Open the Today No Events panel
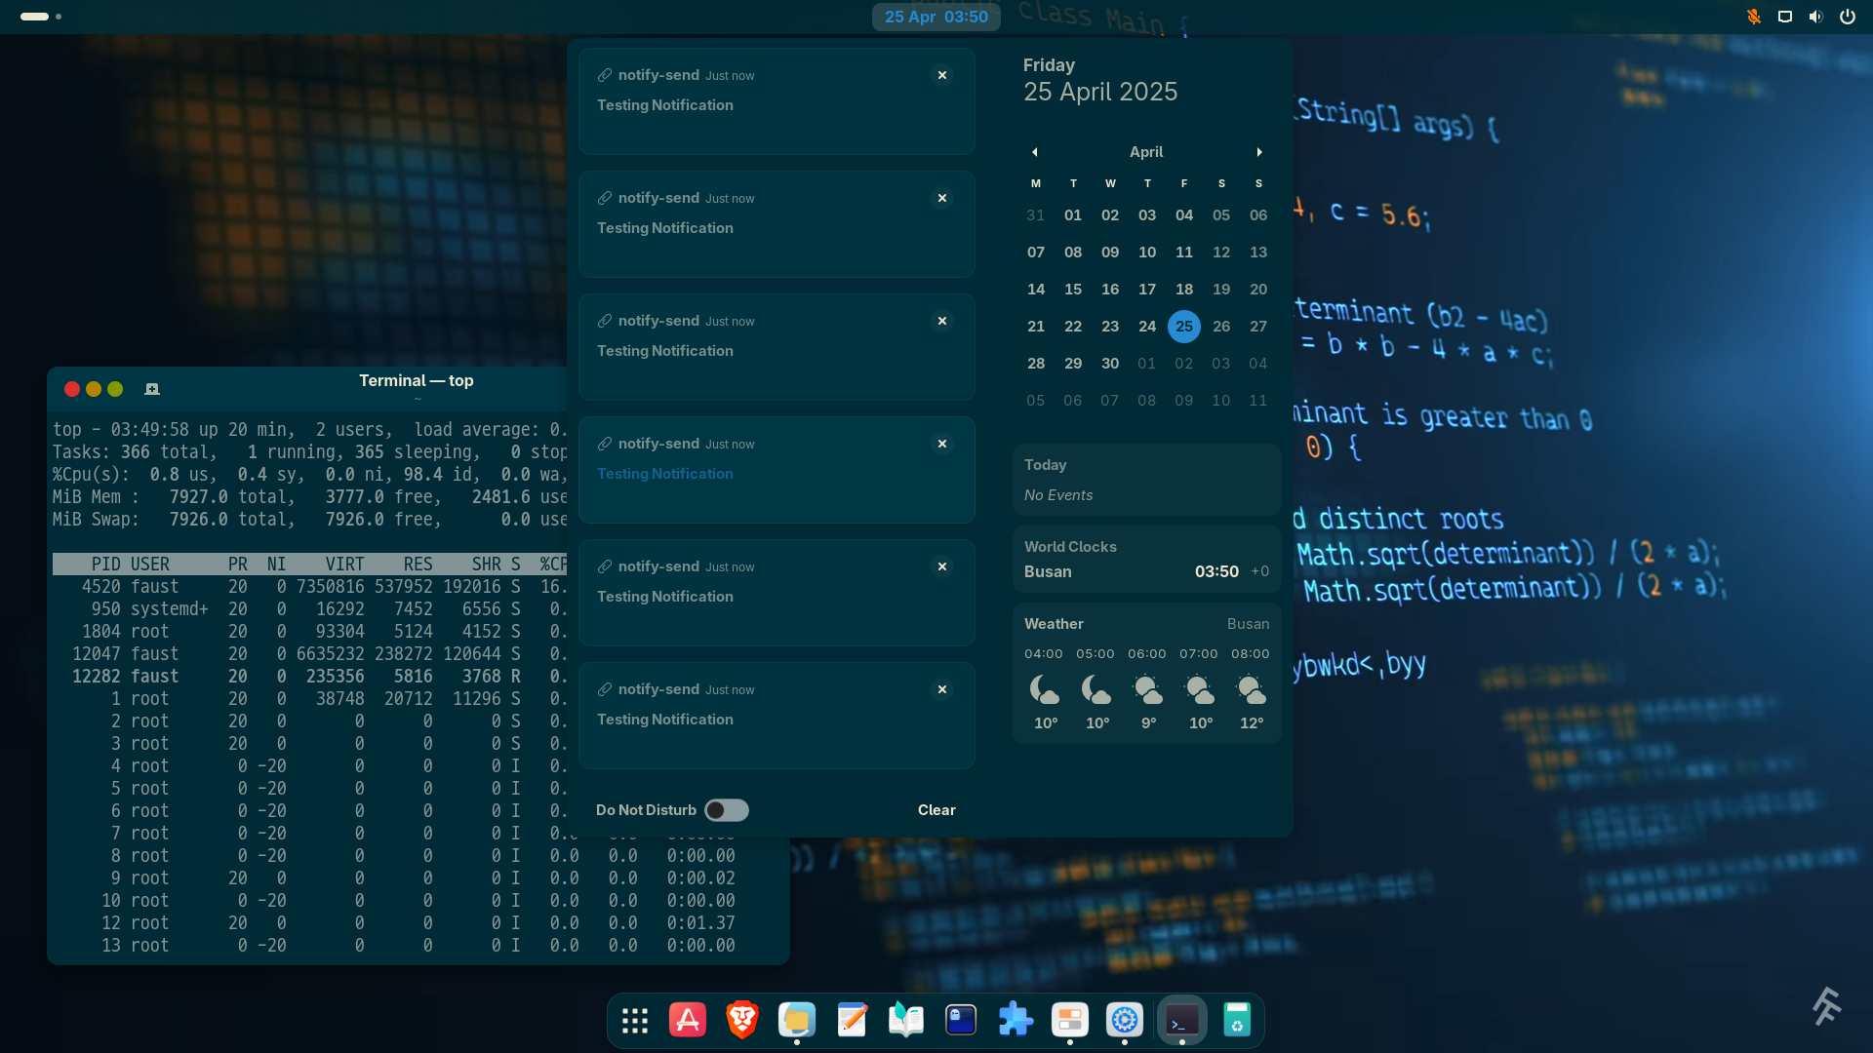Image resolution: width=1873 pixels, height=1053 pixels. pyautogui.click(x=1146, y=480)
